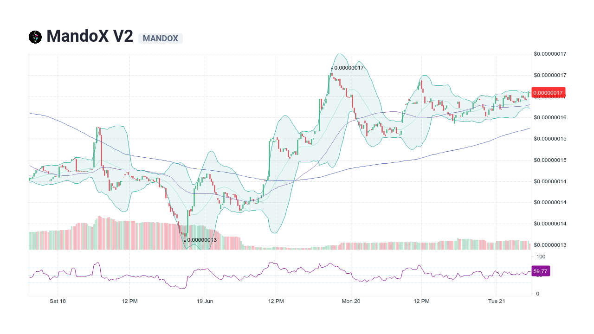Image resolution: width=594 pixels, height=334 pixels.
Task: Open the Mon 20 date label
Action: (x=352, y=301)
